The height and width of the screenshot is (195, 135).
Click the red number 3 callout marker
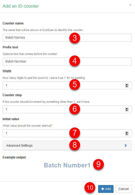point(75,38)
